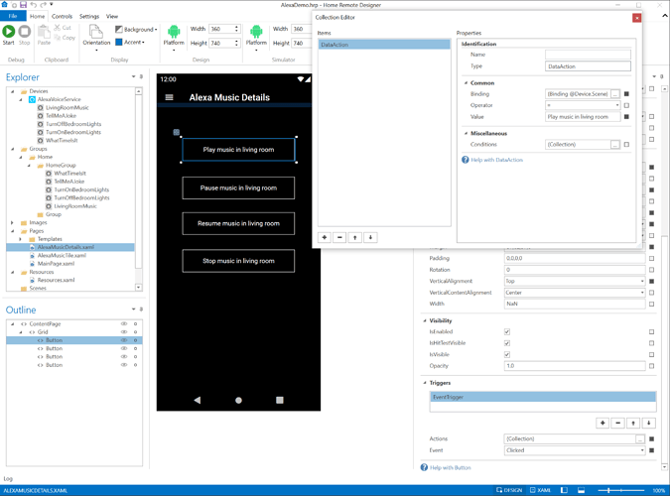Click the Redo icon in title bar
Image resolution: width=670 pixels, height=496 pixels.
point(43,5)
